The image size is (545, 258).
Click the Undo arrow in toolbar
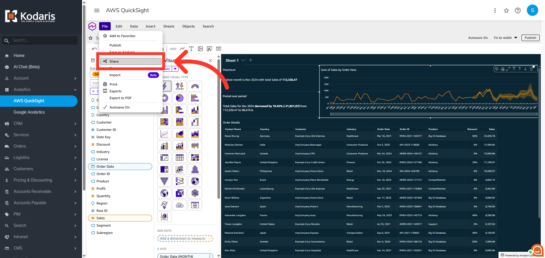(x=94, y=49)
